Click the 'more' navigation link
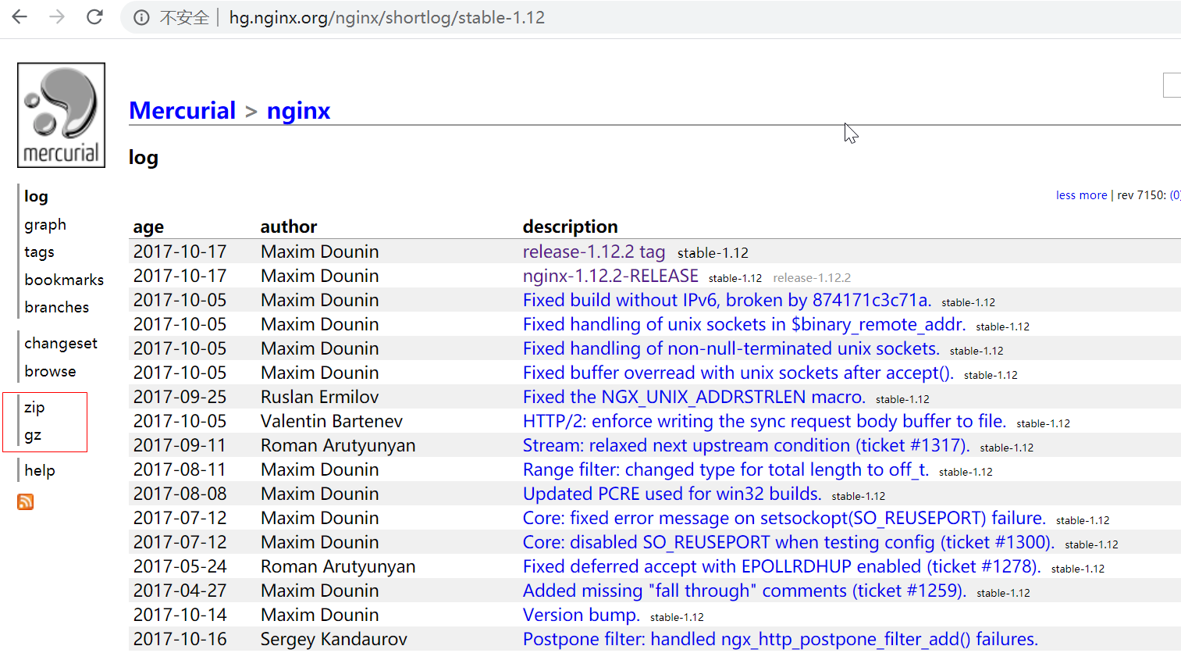This screenshot has width=1181, height=653. (x=1093, y=195)
